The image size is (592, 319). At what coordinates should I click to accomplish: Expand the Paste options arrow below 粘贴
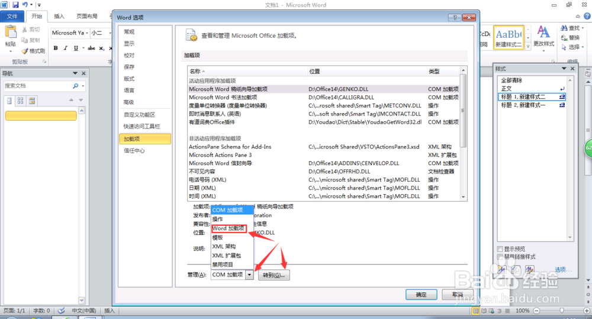point(11,51)
